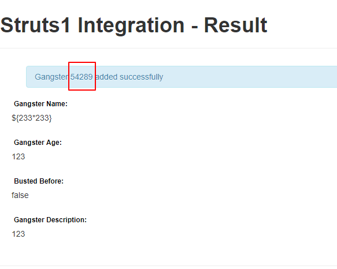Image resolution: width=337 pixels, height=269 pixels.
Task: Click the word Integration in the title
Action: tap(131, 26)
